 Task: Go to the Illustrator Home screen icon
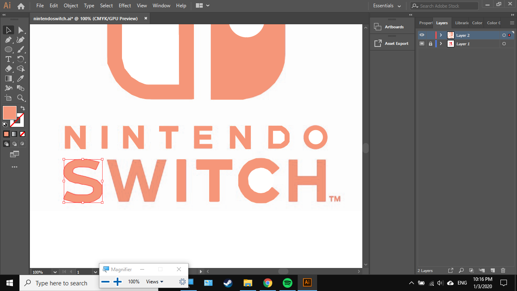(21, 6)
